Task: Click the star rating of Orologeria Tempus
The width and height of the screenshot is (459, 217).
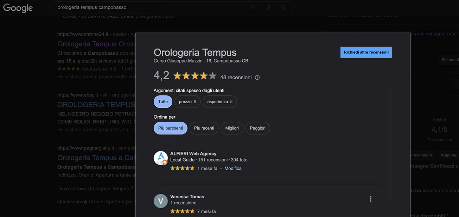Action: pyautogui.click(x=195, y=76)
